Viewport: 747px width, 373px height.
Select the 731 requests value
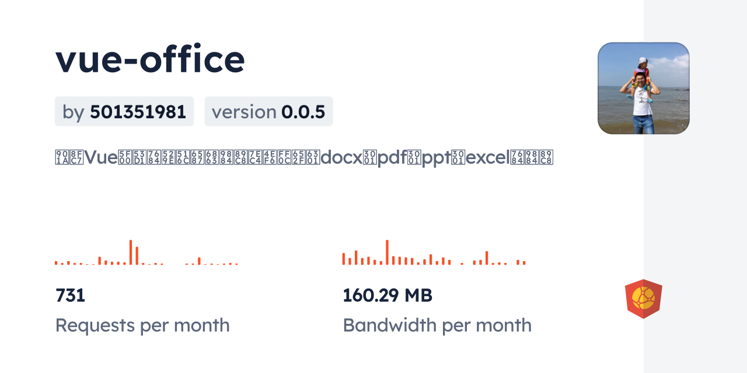click(71, 295)
